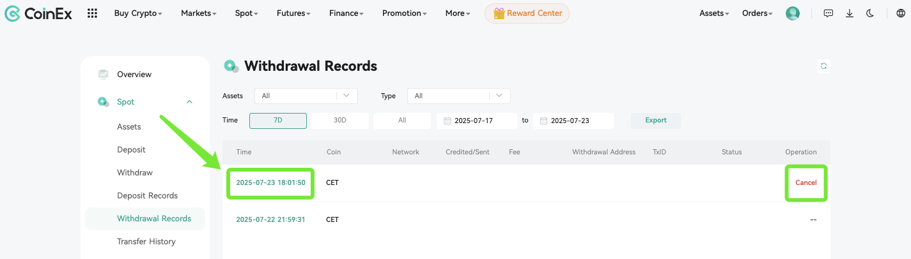This screenshot has height=259, width=911.
Task: Click the download app icon
Action: click(850, 13)
